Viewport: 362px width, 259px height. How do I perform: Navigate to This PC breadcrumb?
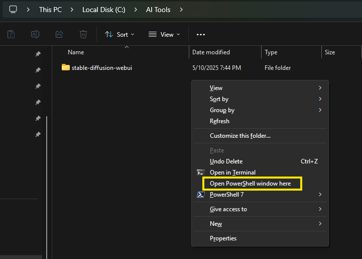[x=50, y=10]
